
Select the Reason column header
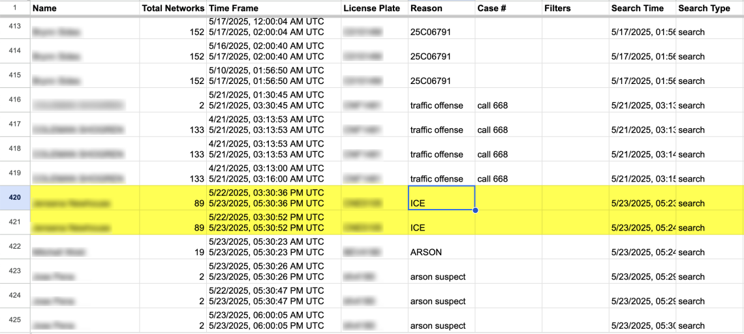coord(441,8)
